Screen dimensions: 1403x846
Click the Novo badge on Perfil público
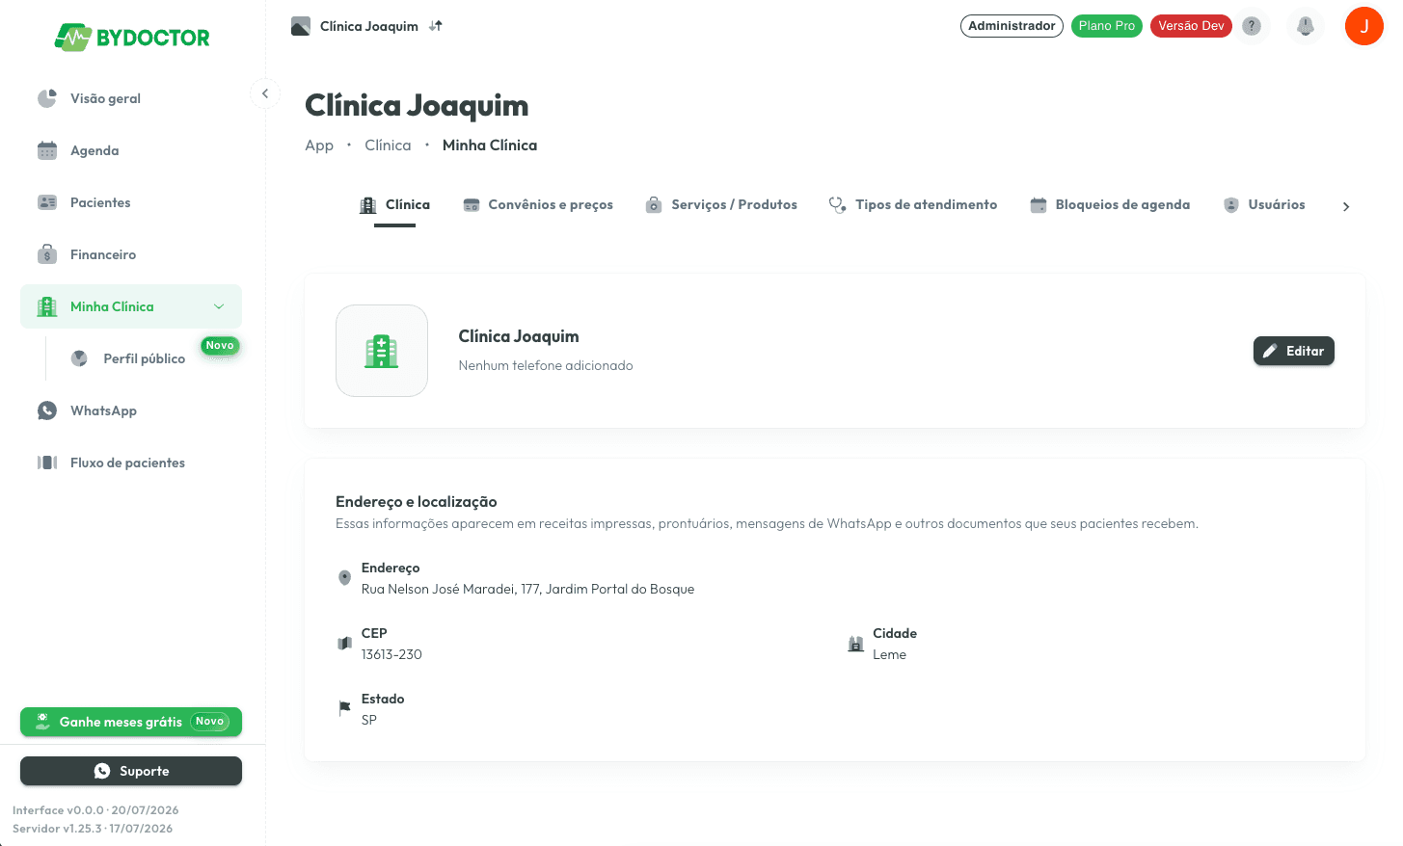(220, 346)
